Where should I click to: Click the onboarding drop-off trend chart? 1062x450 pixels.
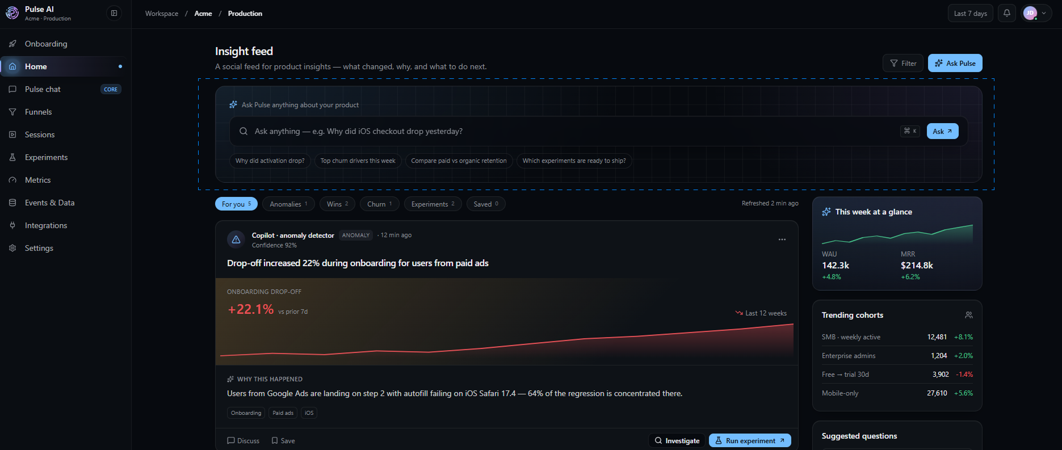[x=507, y=342]
